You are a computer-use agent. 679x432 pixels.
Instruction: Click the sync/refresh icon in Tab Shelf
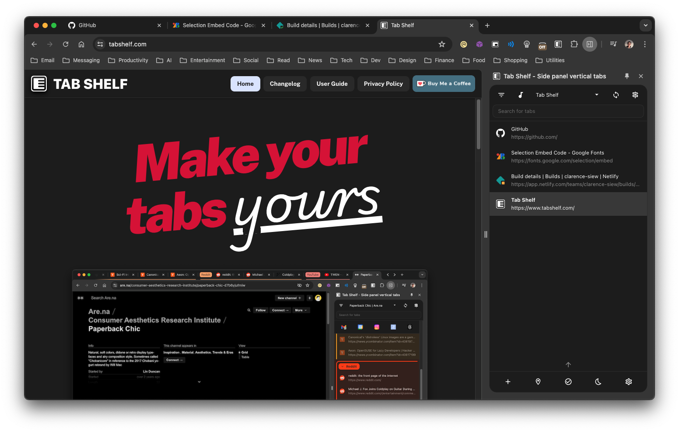click(x=616, y=95)
